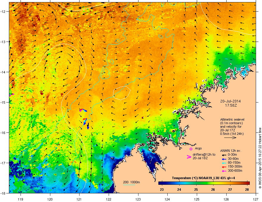This screenshot has width=262, height=202.
Task: Click the '17:58Z' time label
Action: pos(231,105)
